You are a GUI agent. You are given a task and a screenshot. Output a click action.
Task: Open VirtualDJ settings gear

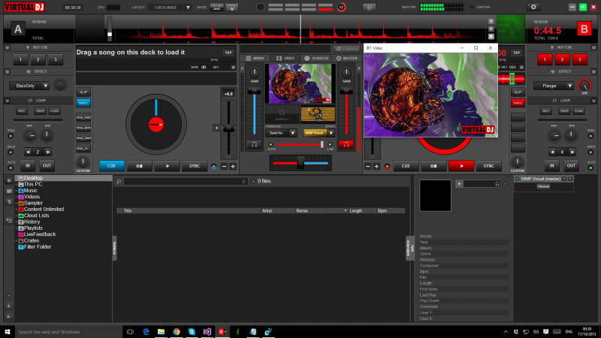(x=533, y=7)
